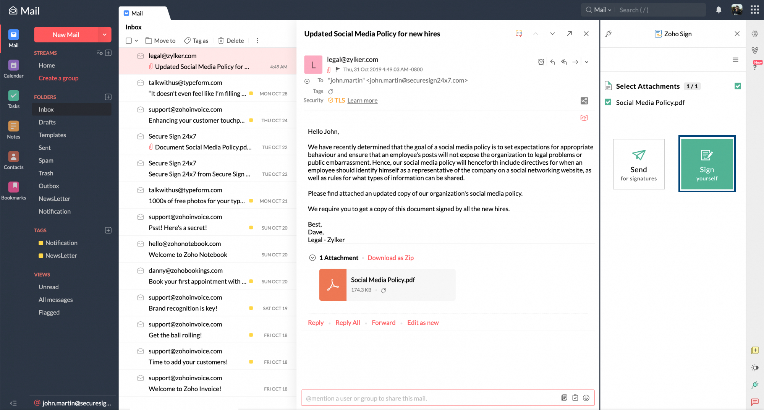Open the Calendar app in the left sidebar
This screenshot has width=764, height=410.
pyautogui.click(x=13, y=65)
